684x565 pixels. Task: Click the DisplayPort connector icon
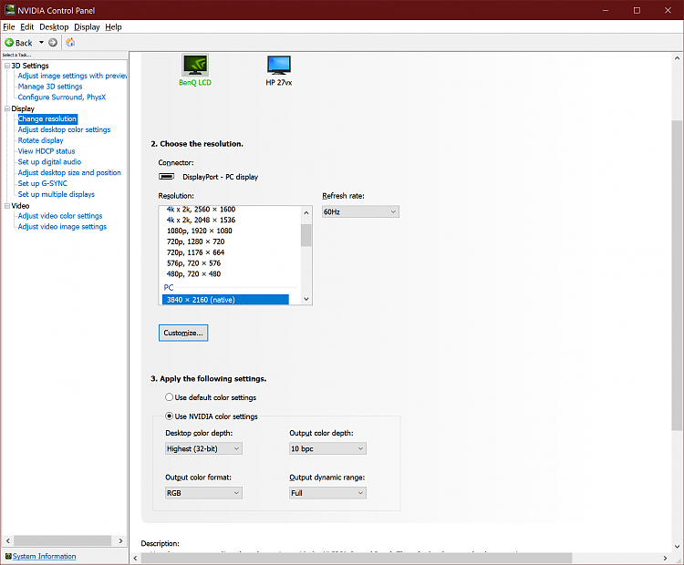(x=166, y=177)
